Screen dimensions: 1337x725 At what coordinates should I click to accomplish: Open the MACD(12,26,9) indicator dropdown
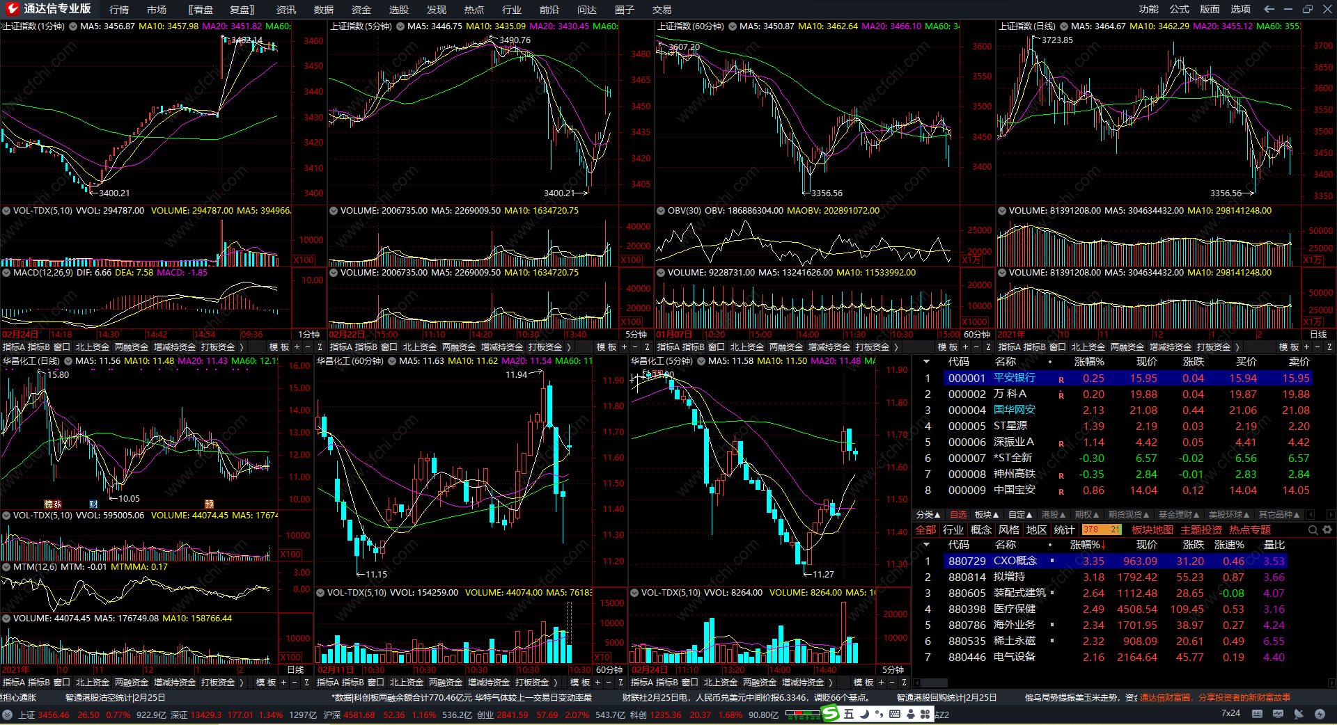[6, 273]
